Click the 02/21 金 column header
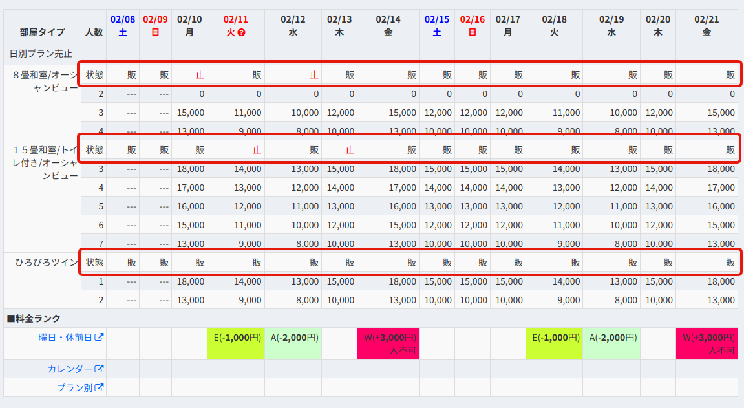 pyautogui.click(x=707, y=26)
